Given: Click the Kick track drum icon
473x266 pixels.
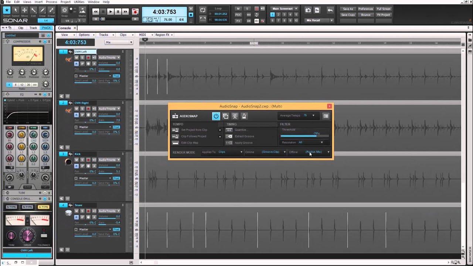Looking at the screenshot, I should [x=68, y=162].
